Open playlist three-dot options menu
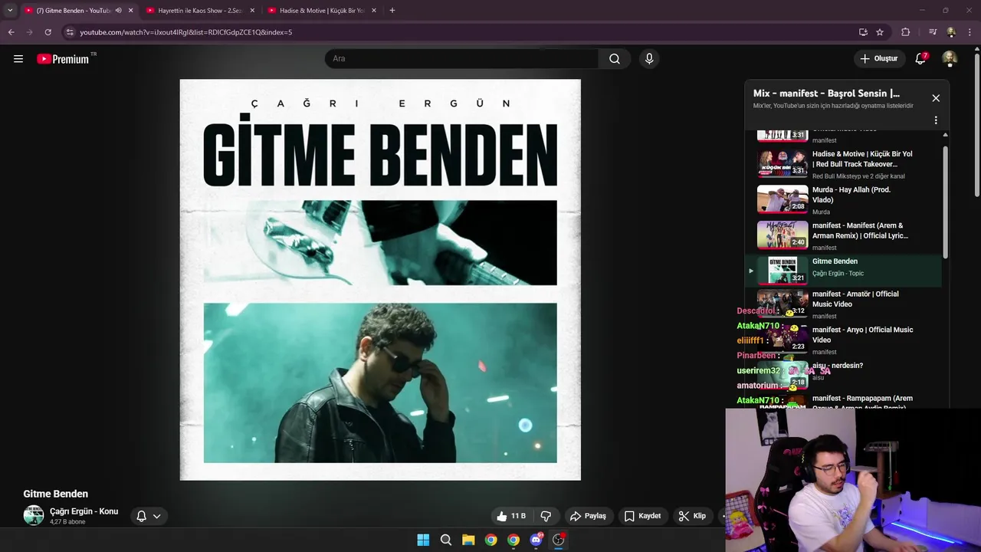 (936, 120)
